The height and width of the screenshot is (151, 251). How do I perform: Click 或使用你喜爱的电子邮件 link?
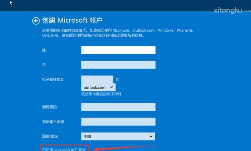pos(101,94)
